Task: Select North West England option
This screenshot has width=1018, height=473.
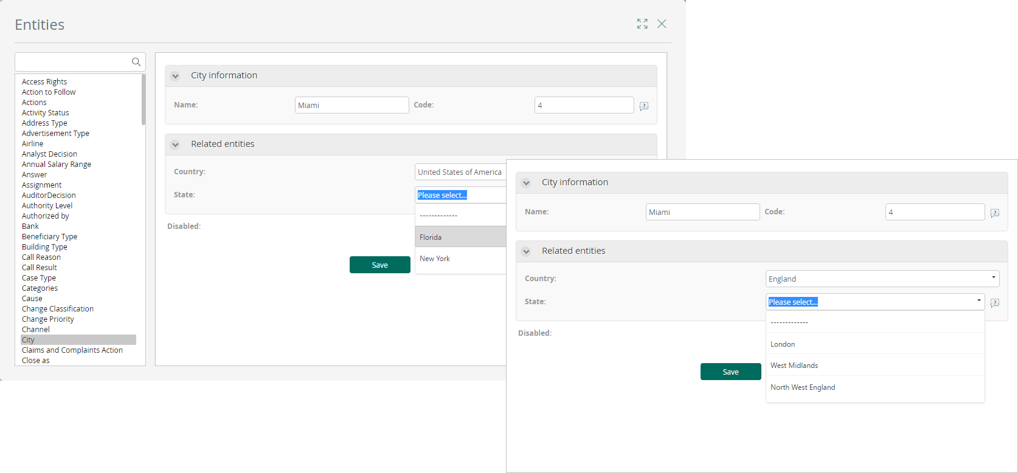Action: pos(875,387)
